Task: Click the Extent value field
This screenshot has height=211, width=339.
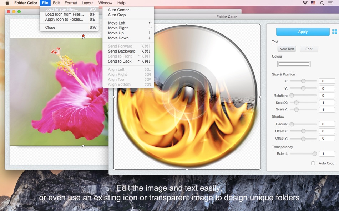Action: (327, 154)
